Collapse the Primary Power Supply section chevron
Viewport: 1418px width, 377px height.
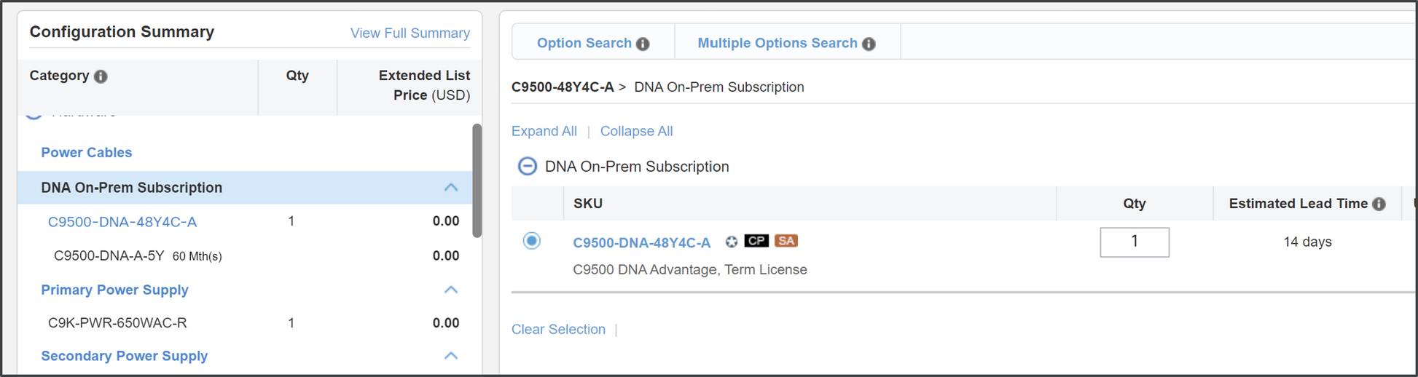(x=451, y=290)
